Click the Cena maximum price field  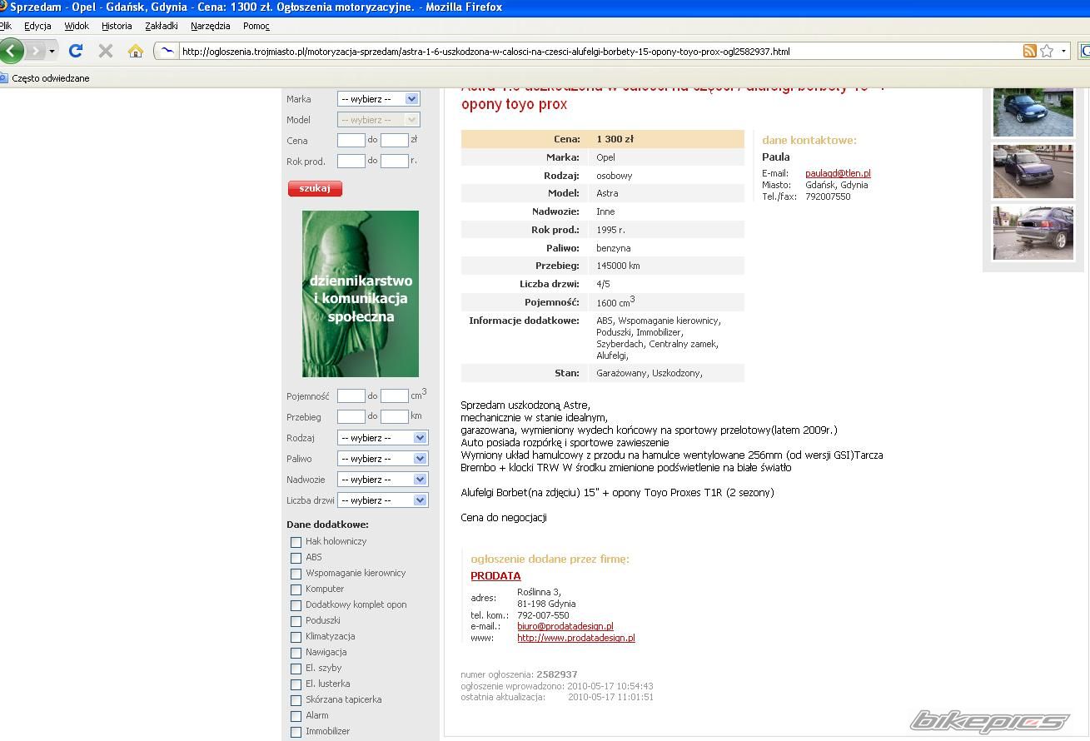coord(395,140)
